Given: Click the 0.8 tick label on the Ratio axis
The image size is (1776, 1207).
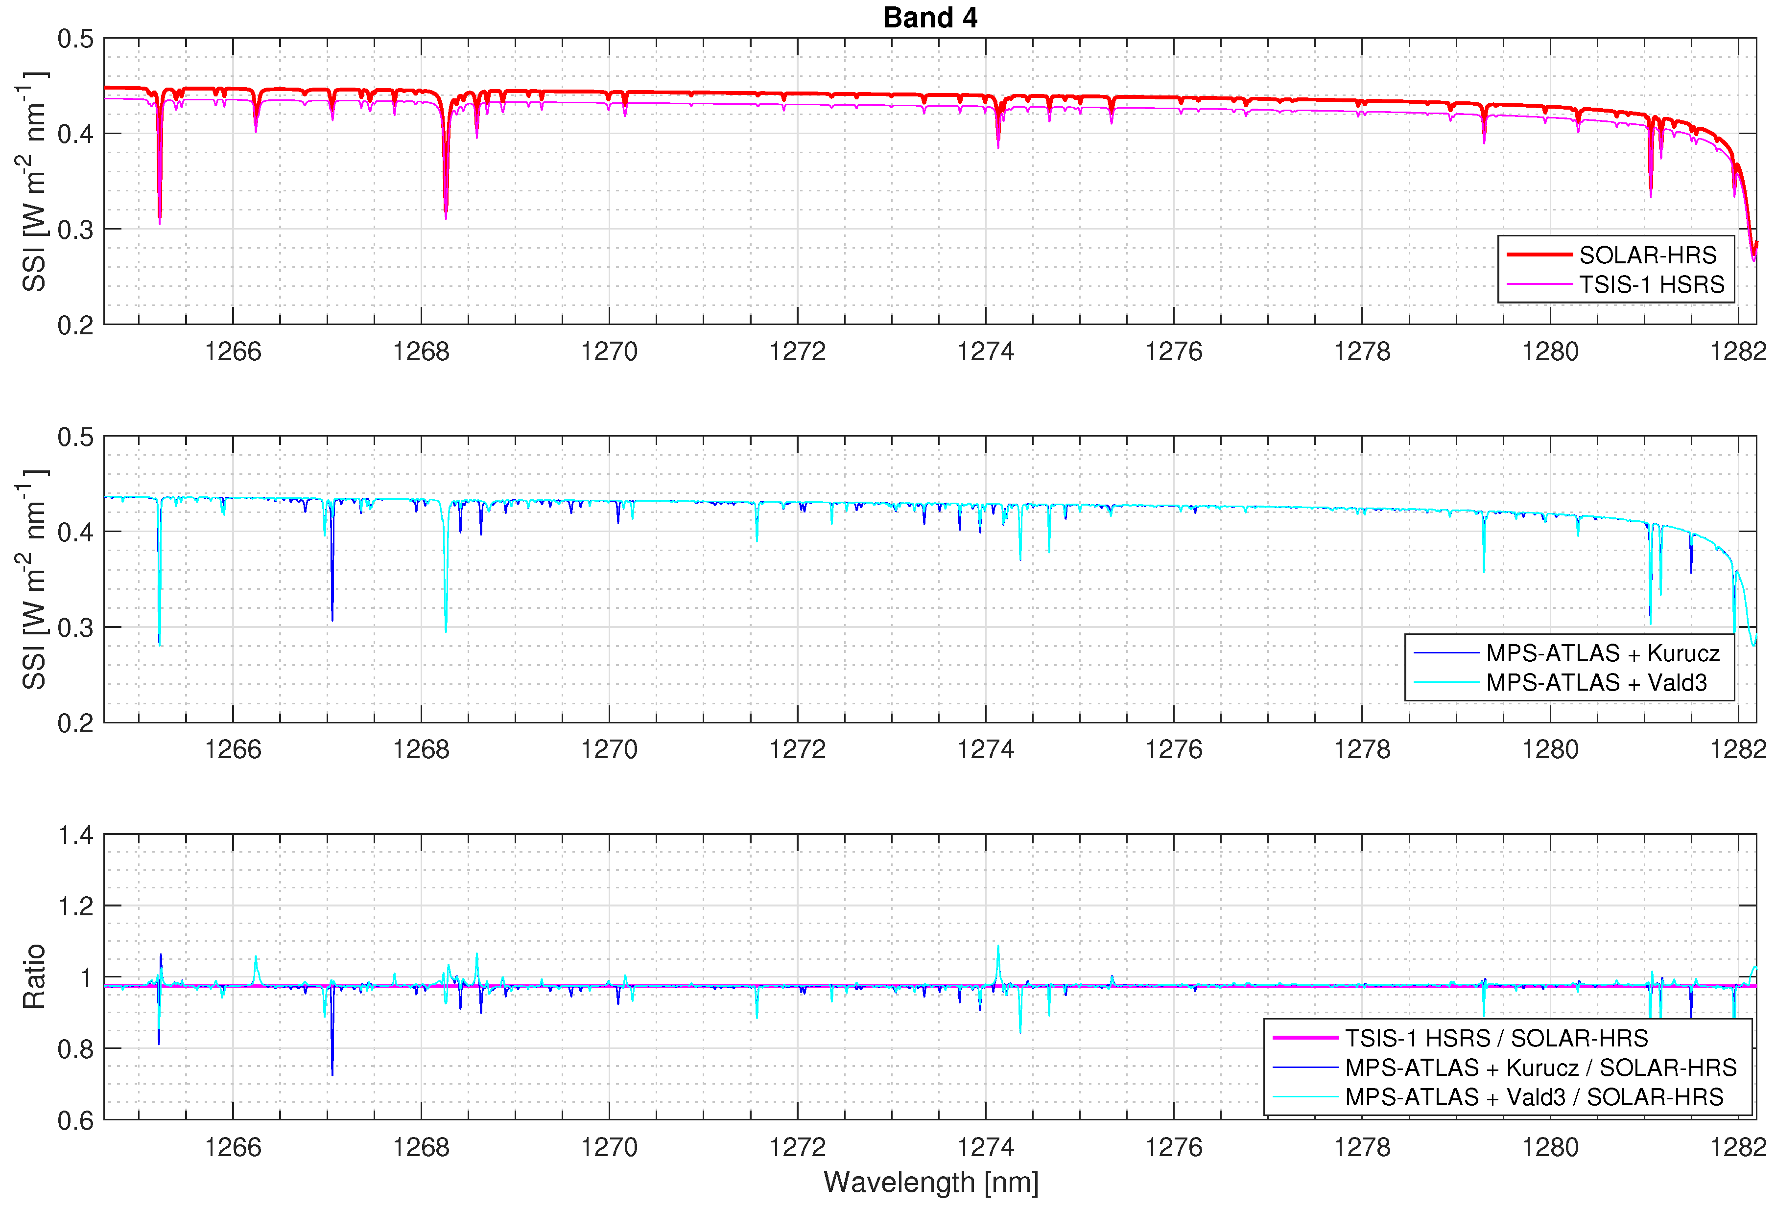Looking at the screenshot, I should pos(76,1049).
